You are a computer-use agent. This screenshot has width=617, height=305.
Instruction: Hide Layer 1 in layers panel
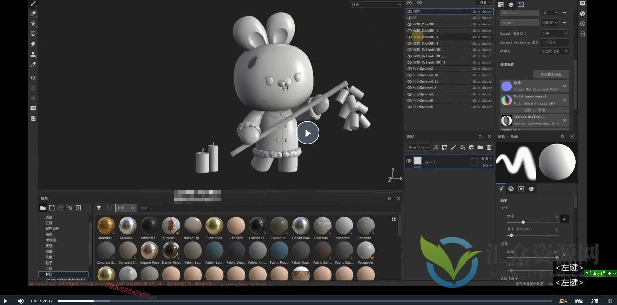409,161
